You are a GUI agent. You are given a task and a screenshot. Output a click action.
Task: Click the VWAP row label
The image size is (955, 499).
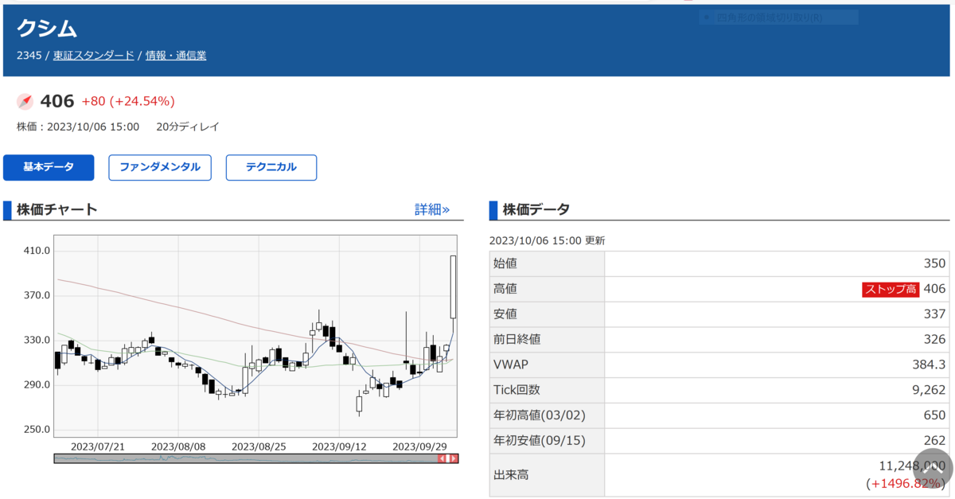pos(511,365)
